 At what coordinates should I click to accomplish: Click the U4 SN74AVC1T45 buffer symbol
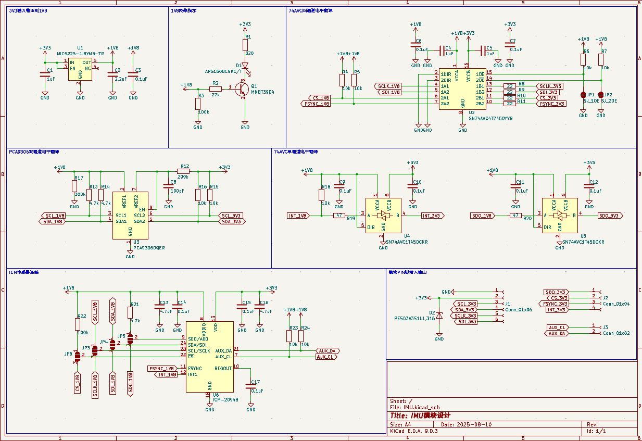click(383, 216)
